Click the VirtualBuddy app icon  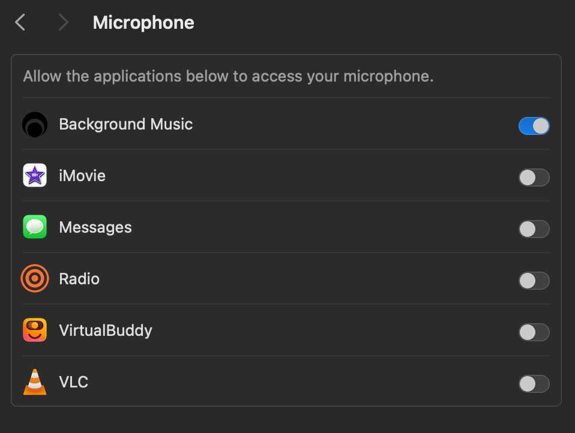(35, 330)
